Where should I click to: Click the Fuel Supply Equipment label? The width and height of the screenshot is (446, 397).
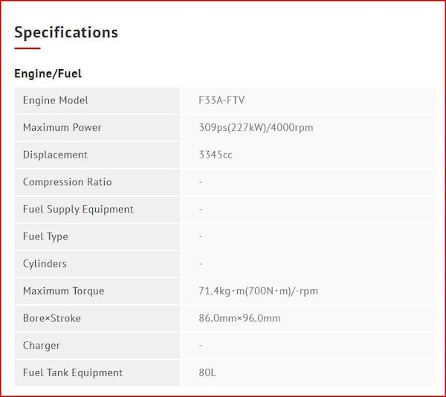click(78, 210)
